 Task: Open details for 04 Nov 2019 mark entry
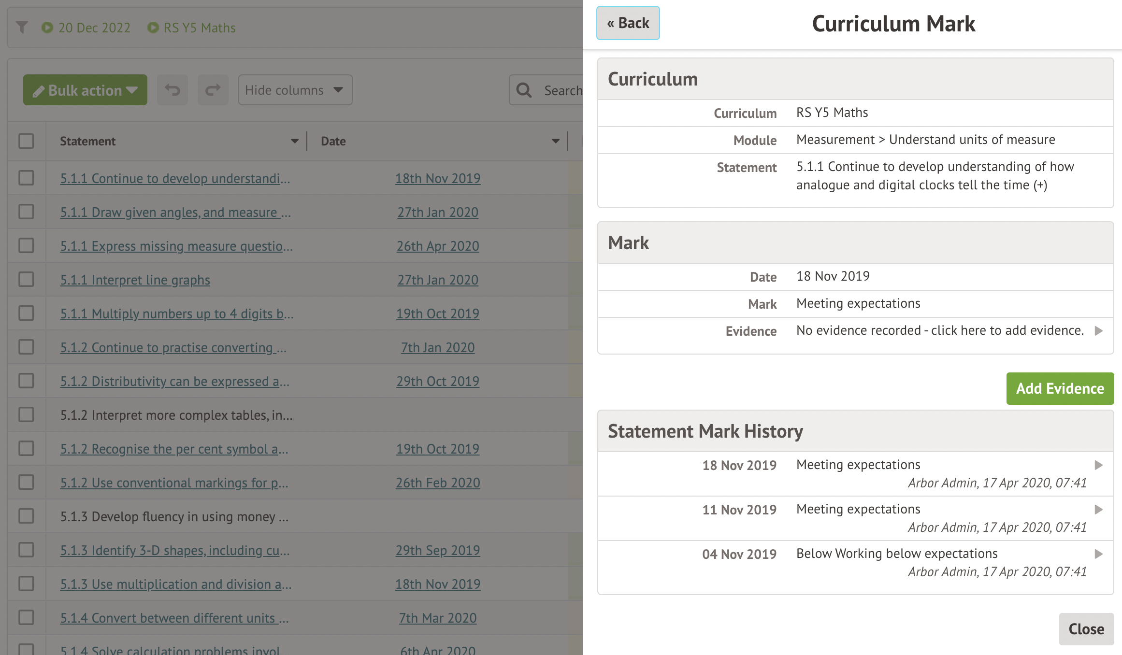[x=1099, y=554]
